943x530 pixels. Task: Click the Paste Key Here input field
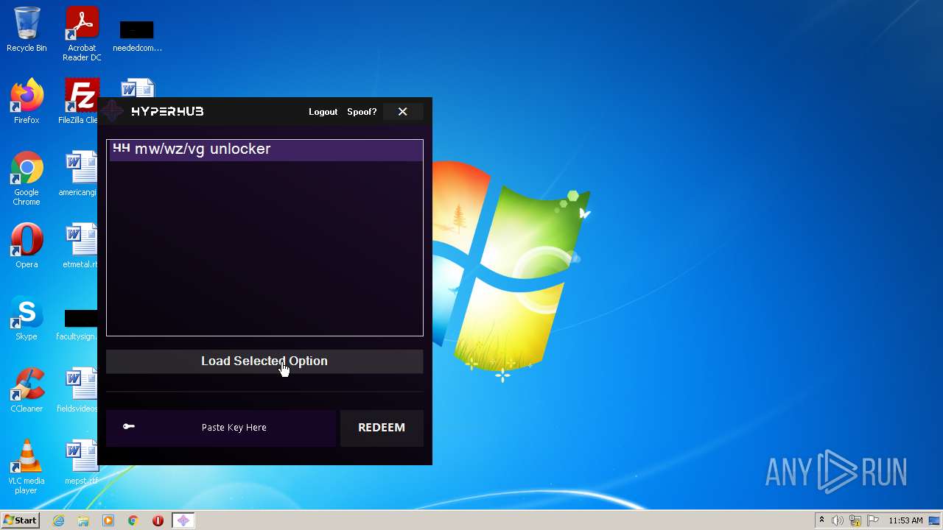pyautogui.click(x=234, y=428)
